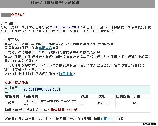This screenshot has width=158, height=126.
Task: Click the 小計 column header
Action: [137, 96]
